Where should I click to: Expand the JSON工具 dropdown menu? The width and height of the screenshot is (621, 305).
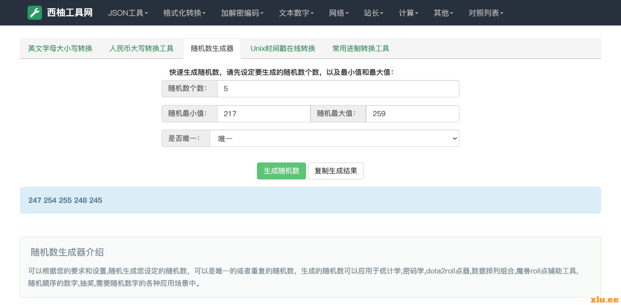point(127,13)
